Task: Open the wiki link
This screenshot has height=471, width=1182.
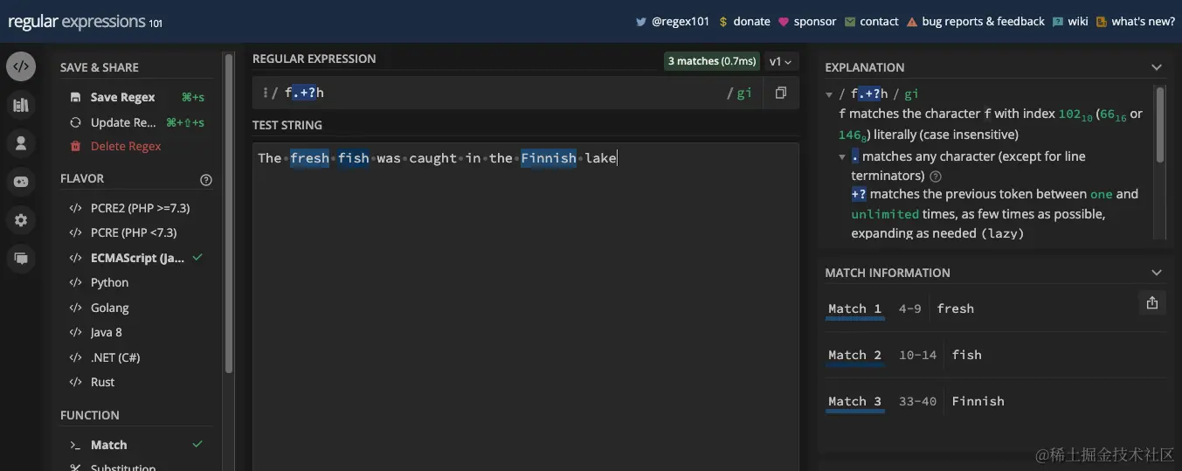Action: 1070,22
